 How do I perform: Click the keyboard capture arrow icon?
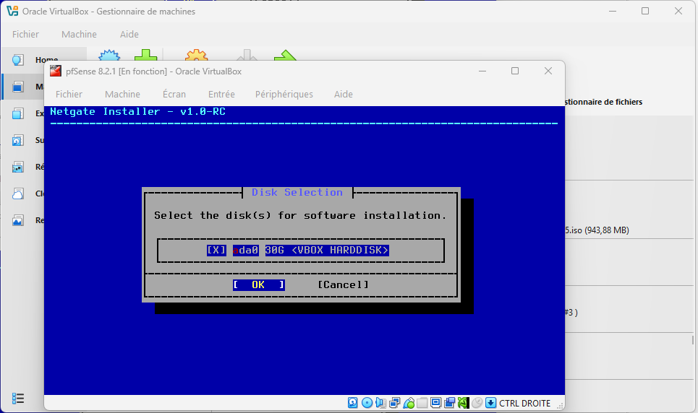pos(490,403)
